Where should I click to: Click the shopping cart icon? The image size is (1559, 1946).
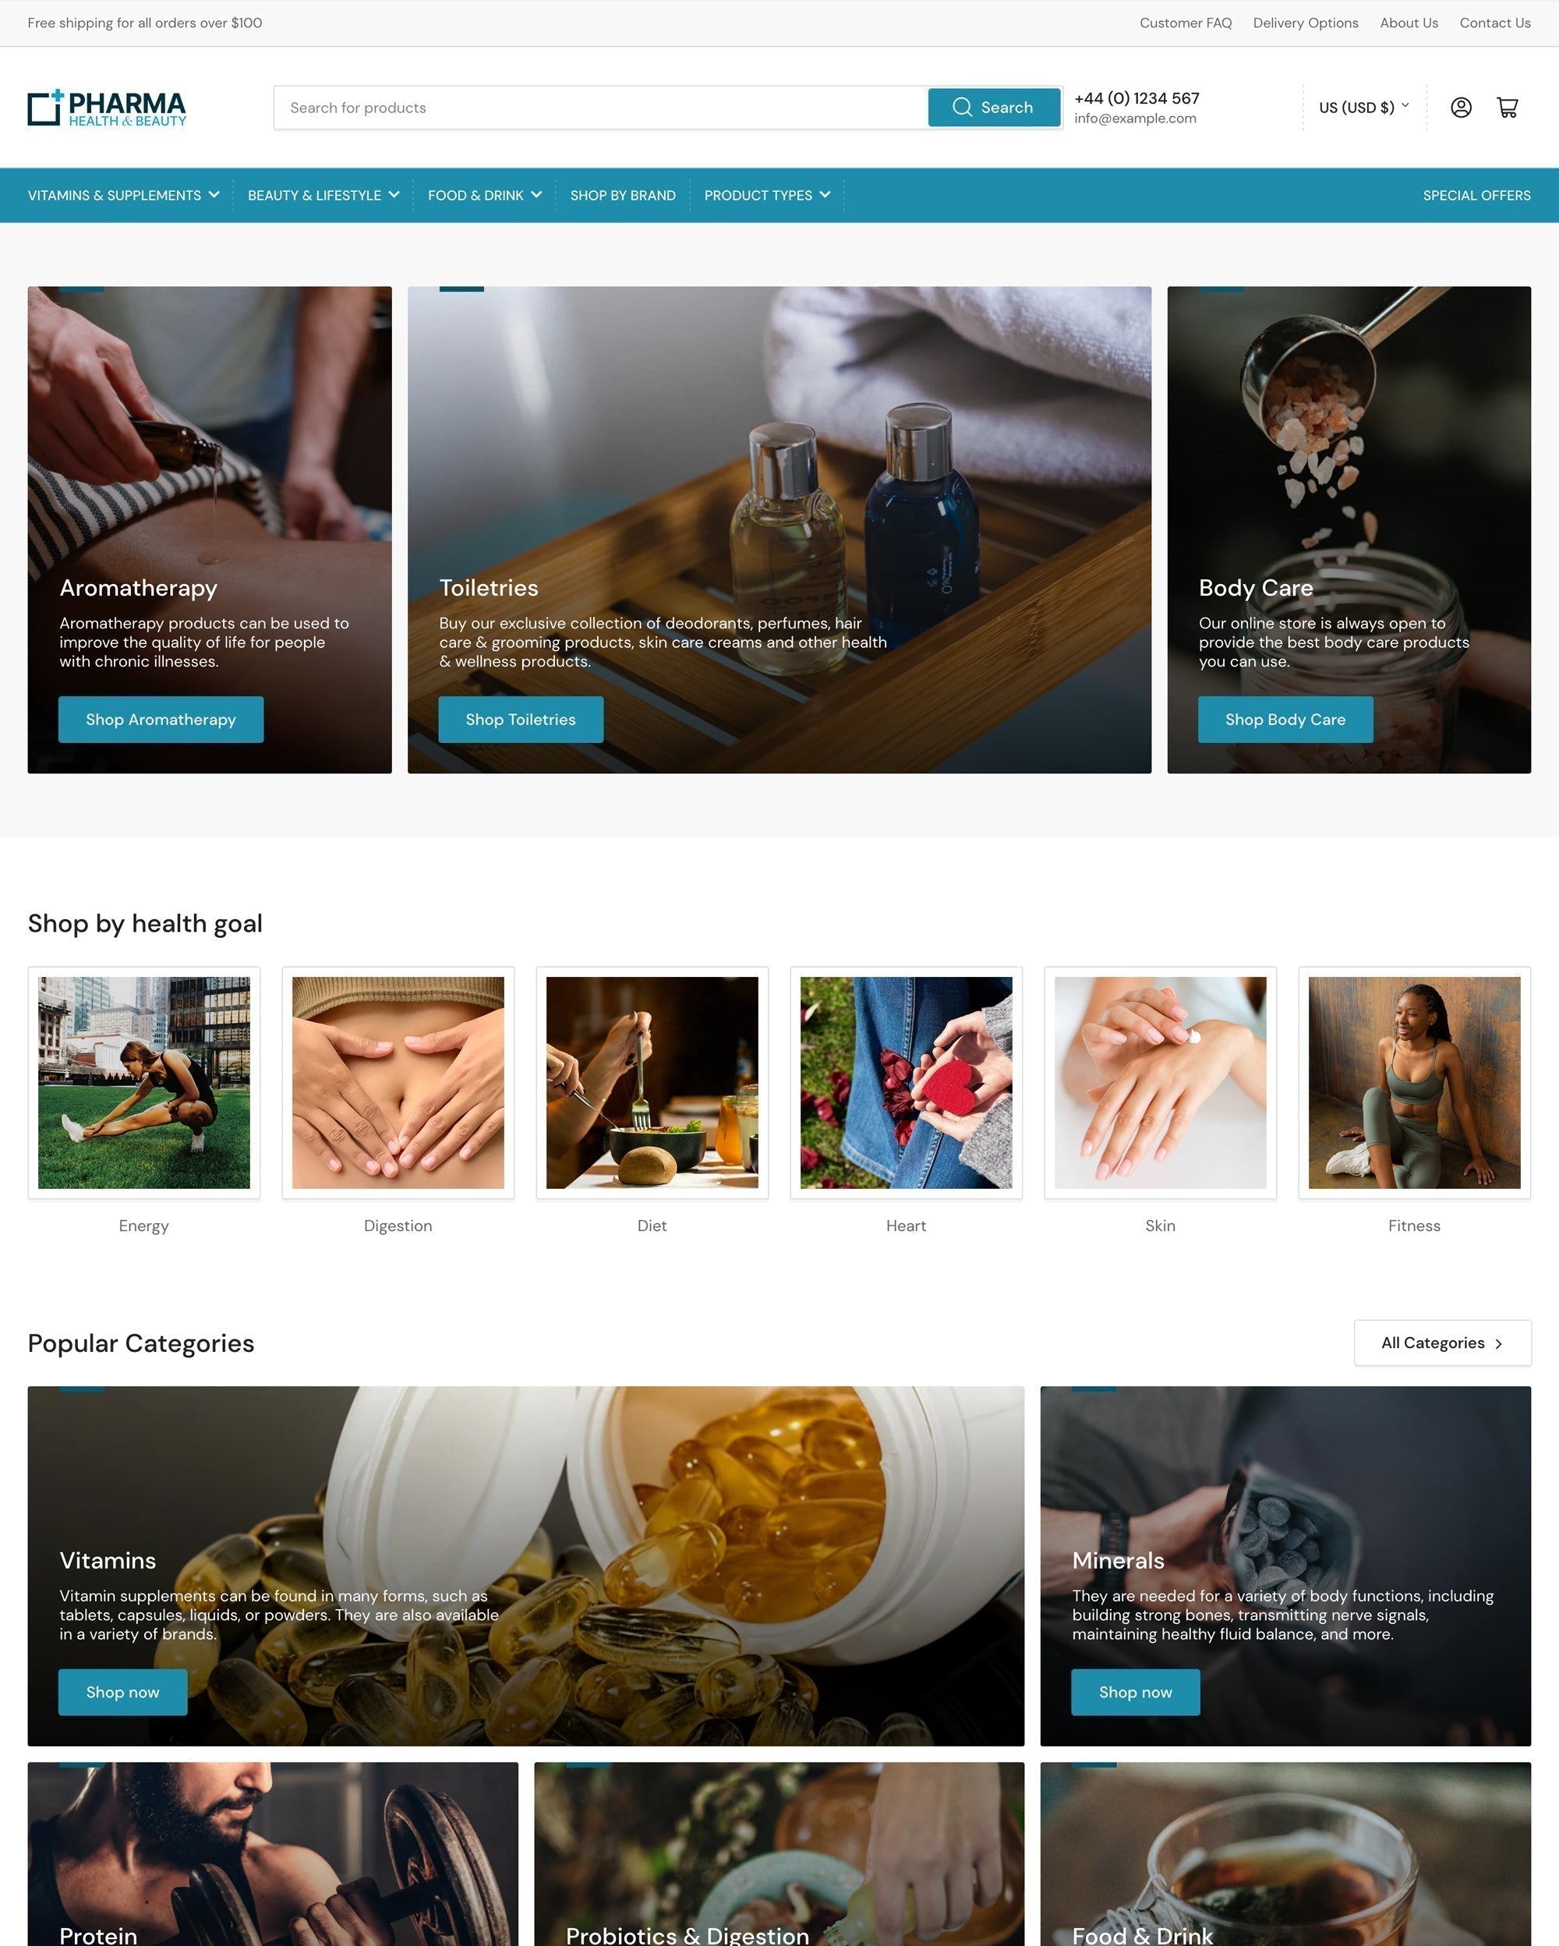[1507, 107]
